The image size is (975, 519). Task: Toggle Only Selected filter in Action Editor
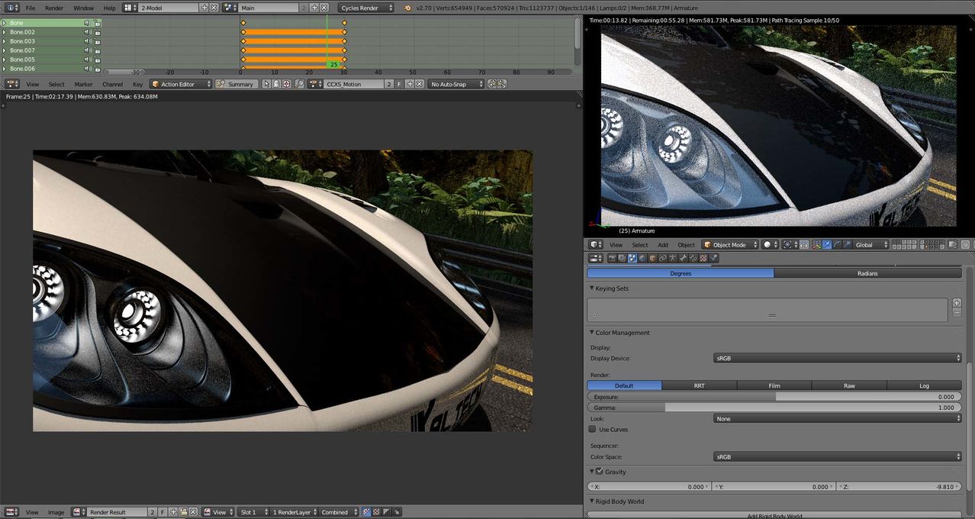click(x=266, y=84)
